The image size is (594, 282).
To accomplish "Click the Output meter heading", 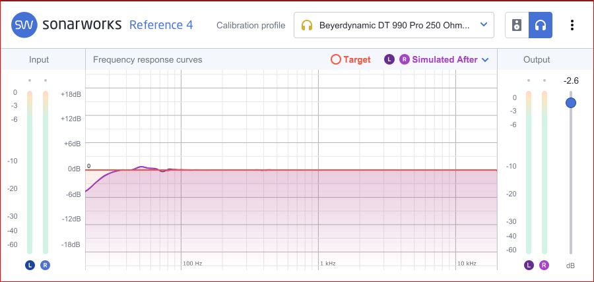I will tap(537, 60).
